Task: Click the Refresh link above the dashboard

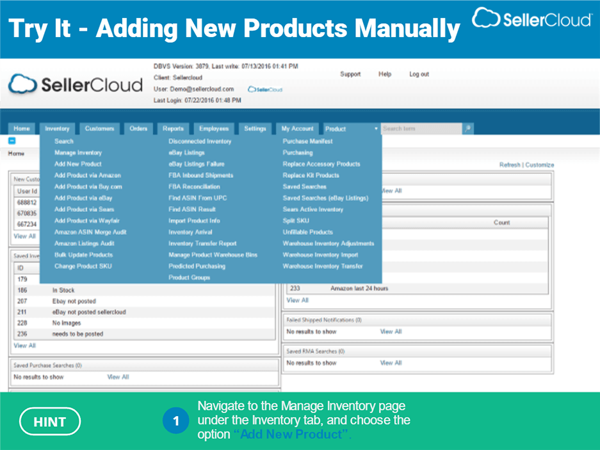Action: click(509, 165)
